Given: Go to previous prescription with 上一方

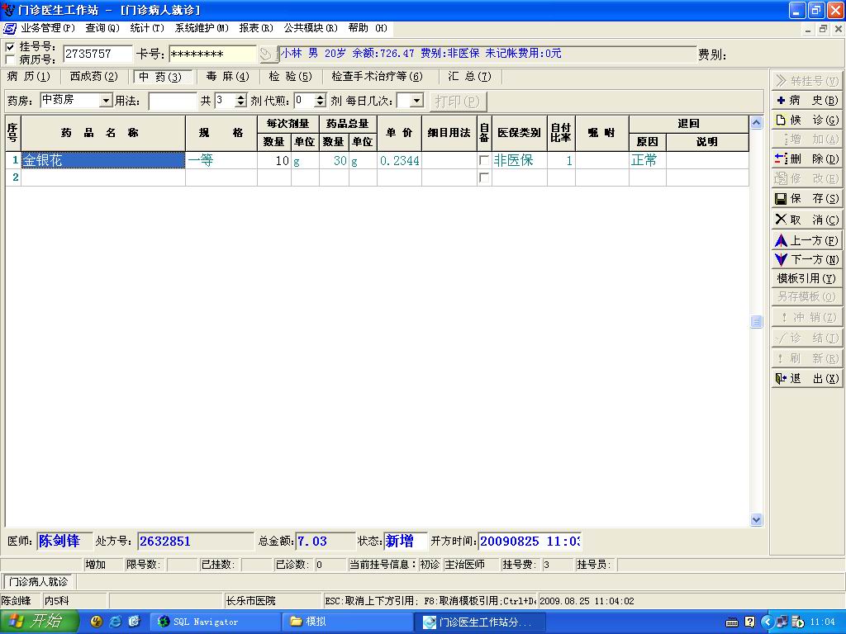Looking at the screenshot, I should point(806,241).
